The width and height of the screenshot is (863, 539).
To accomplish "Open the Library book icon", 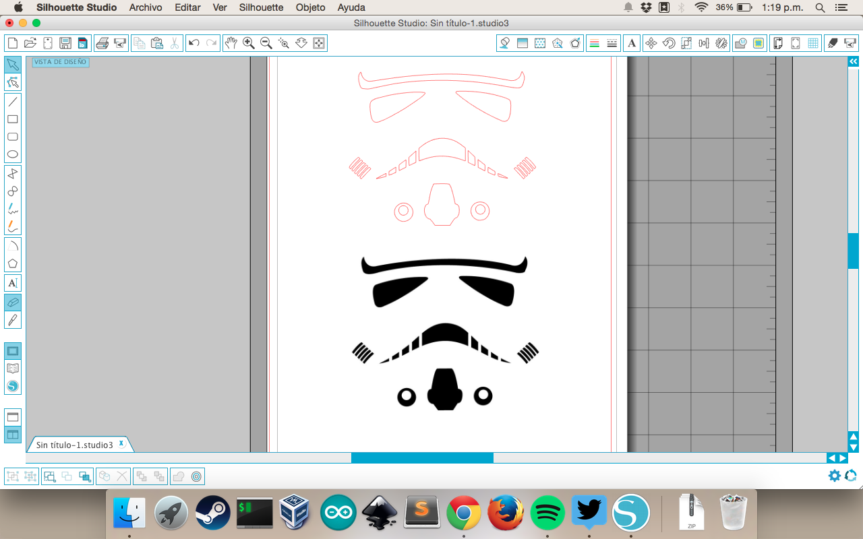I will point(13,368).
